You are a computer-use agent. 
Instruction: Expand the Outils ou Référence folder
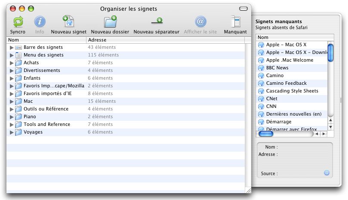click(12, 109)
